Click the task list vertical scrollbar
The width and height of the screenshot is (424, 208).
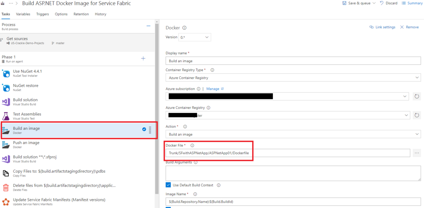157,108
